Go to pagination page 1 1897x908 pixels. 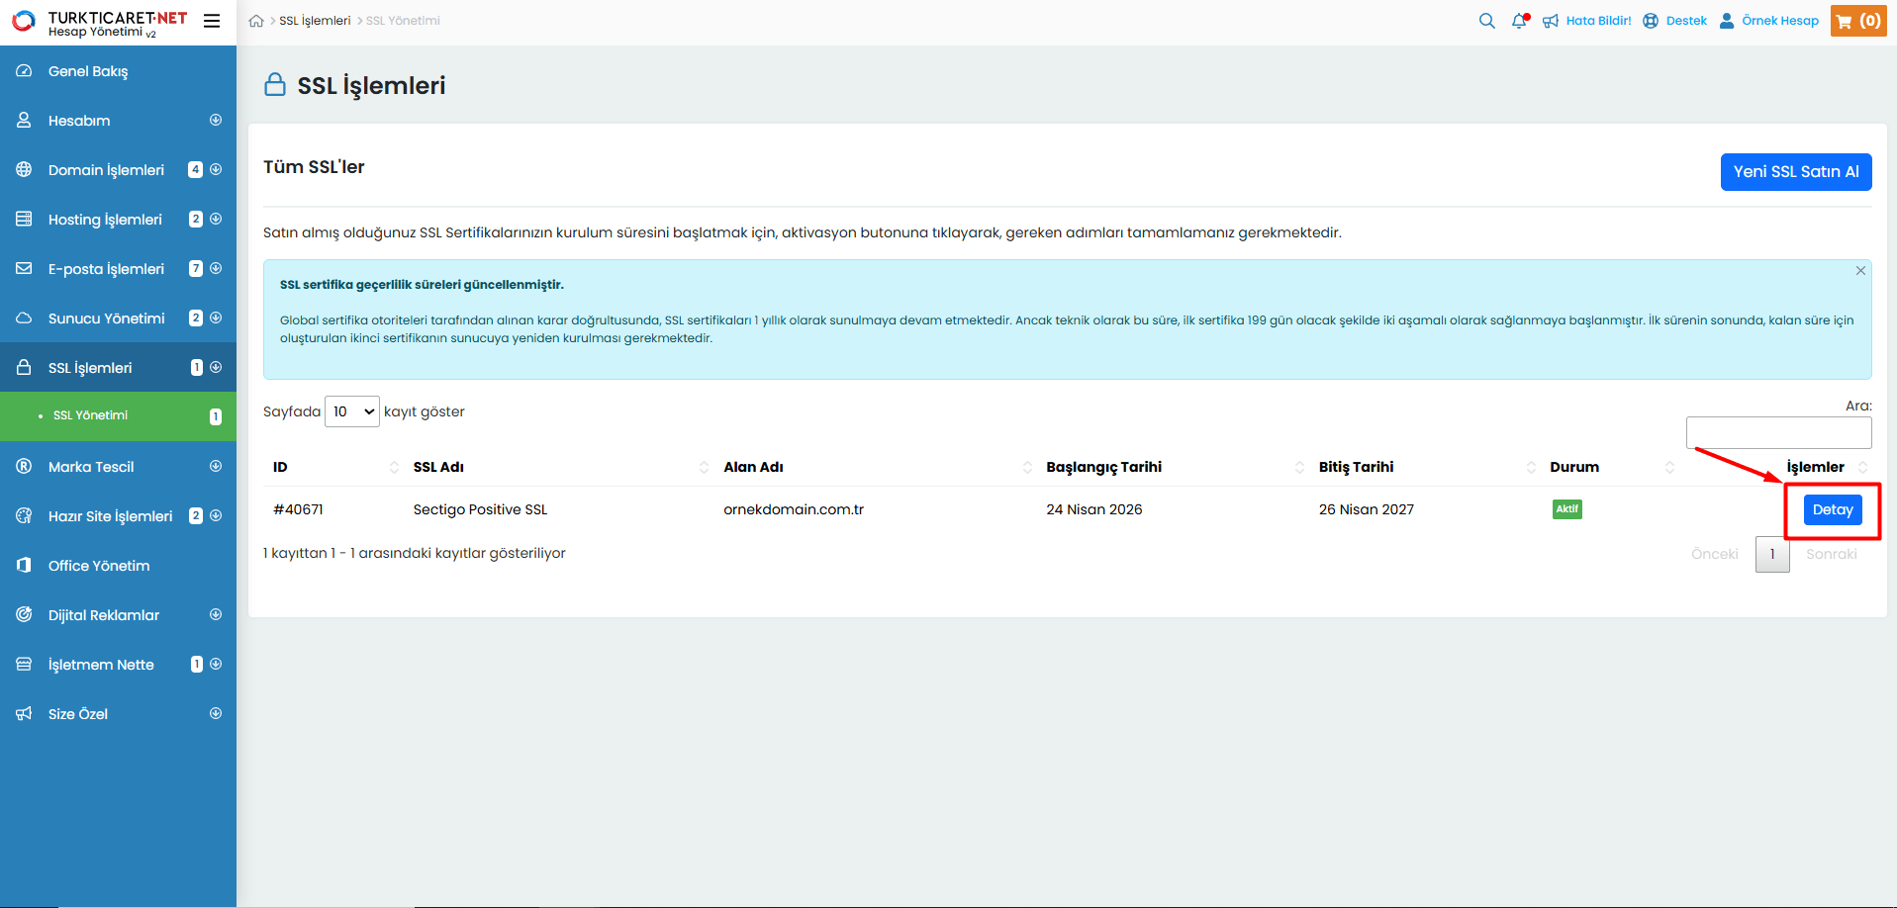click(1772, 554)
